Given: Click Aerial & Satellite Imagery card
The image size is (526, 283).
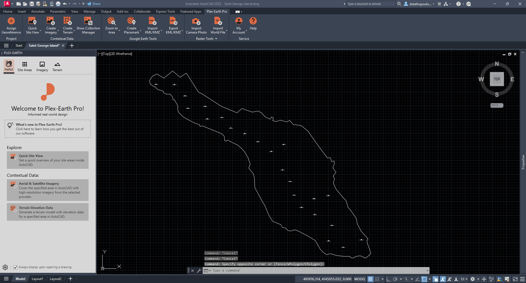Looking at the screenshot, I should coord(48,190).
